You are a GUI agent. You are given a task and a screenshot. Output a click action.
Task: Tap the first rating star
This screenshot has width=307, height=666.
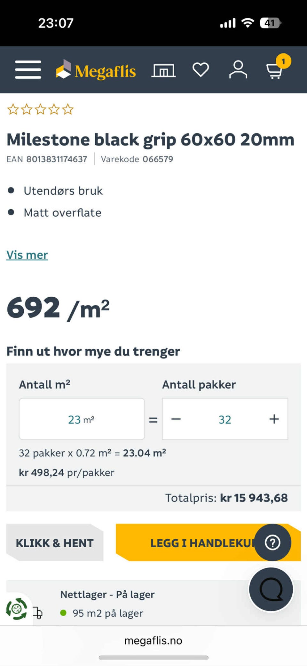click(x=13, y=109)
